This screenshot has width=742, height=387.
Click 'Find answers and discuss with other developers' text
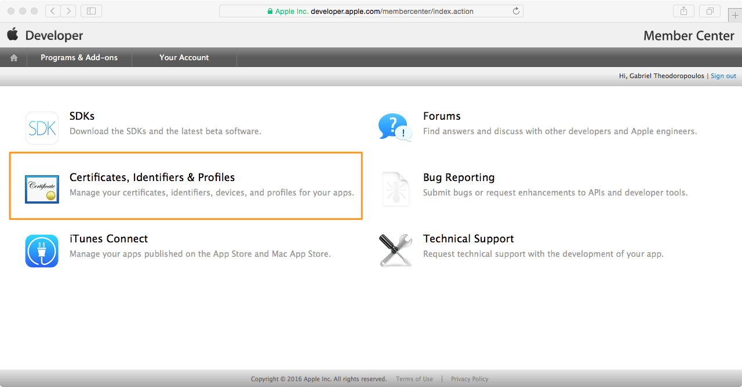[x=560, y=131]
